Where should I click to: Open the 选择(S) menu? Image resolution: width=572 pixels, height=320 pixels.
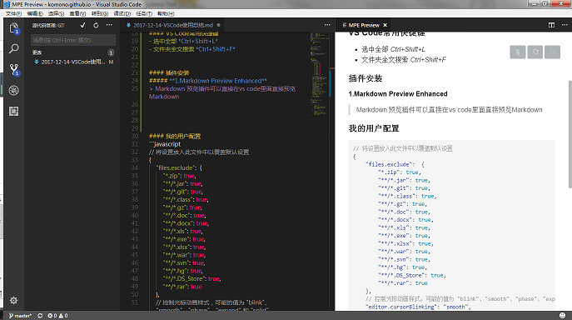click(56, 13)
